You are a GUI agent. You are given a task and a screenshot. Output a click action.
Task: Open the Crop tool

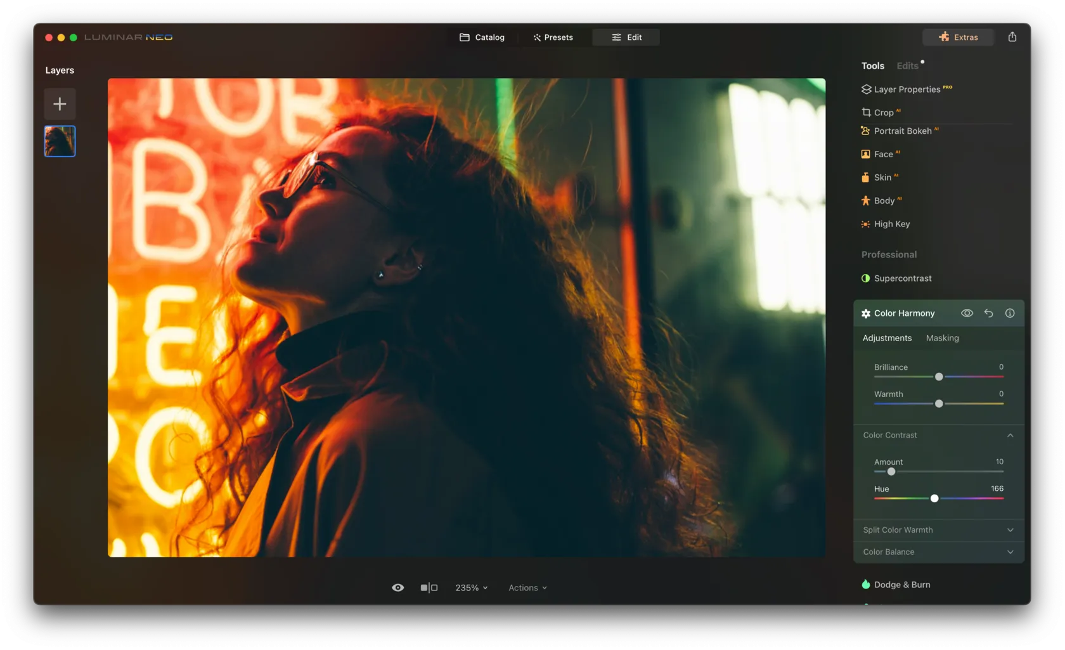coord(883,112)
